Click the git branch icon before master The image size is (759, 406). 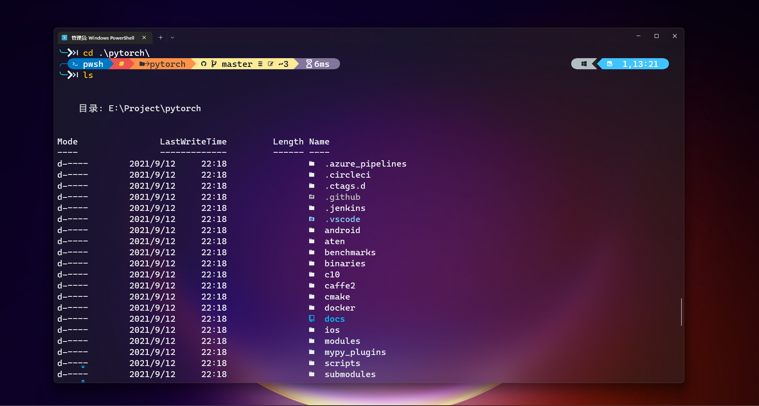[214, 64]
